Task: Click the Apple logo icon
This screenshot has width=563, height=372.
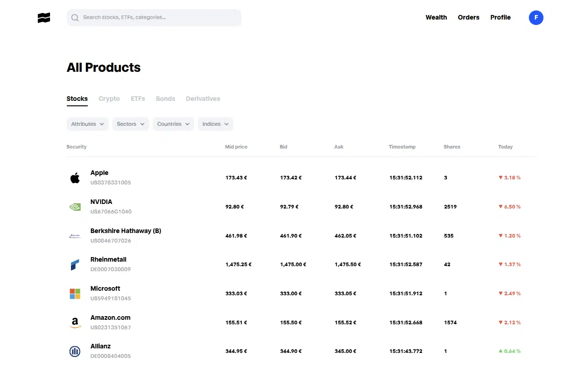Action: pyautogui.click(x=75, y=178)
